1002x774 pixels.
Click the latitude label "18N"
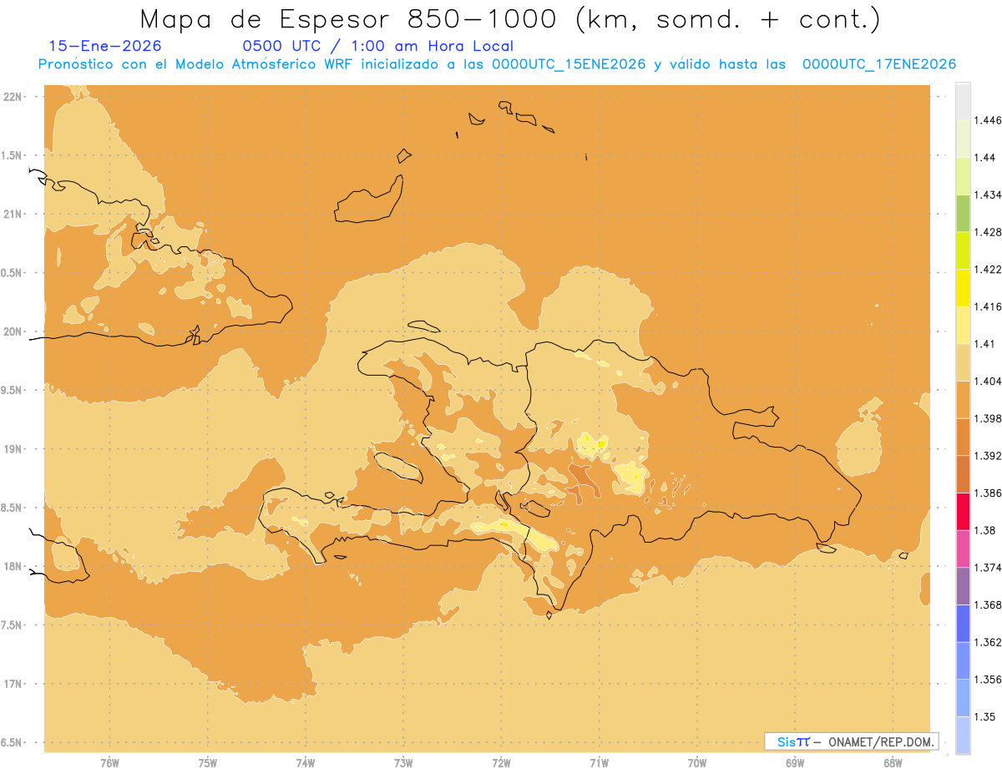click(x=13, y=566)
